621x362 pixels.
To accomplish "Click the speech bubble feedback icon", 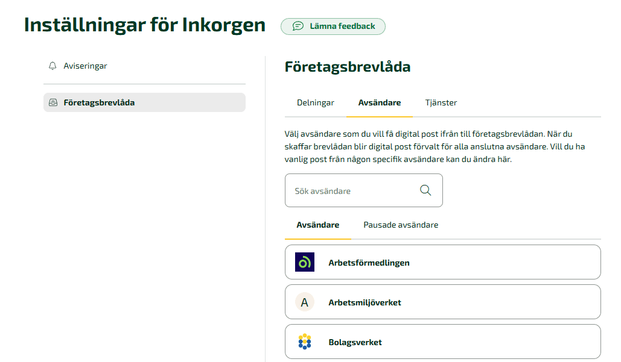I will click(x=298, y=26).
